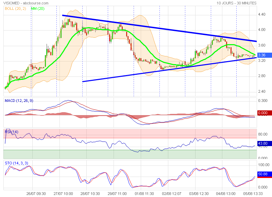Click the MACD 0.300 axis value
272x197 pixels.
[x=262, y=101]
